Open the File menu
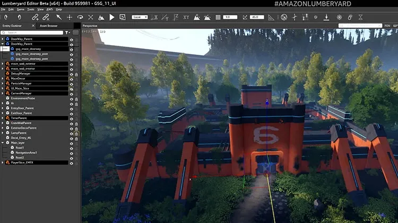398x223 pixels. tap(3, 10)
